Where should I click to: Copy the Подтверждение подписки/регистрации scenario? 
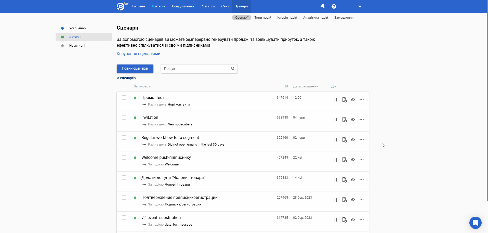(x=344, y=200)
